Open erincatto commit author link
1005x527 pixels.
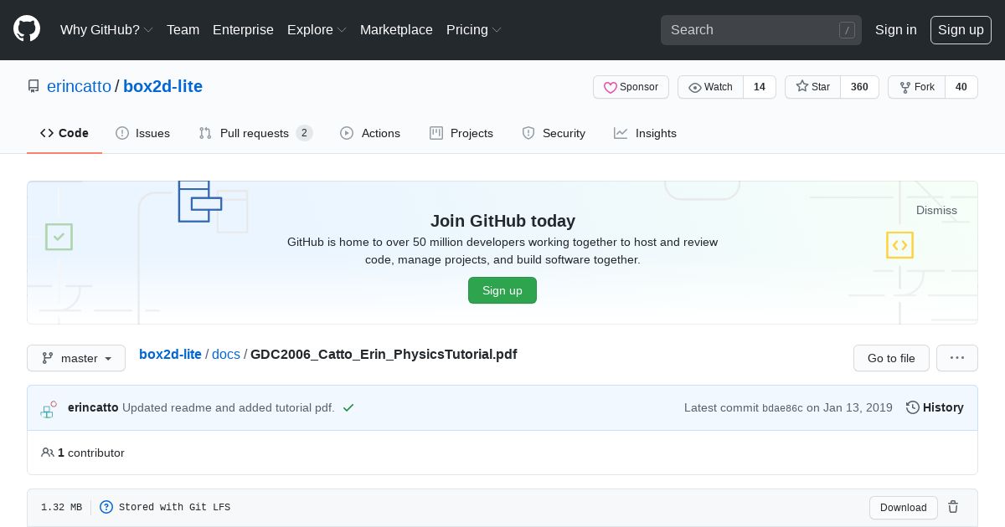[93, 407]
